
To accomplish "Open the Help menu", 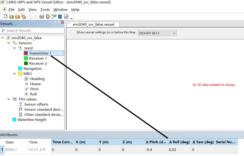I will tap(75, 10).
